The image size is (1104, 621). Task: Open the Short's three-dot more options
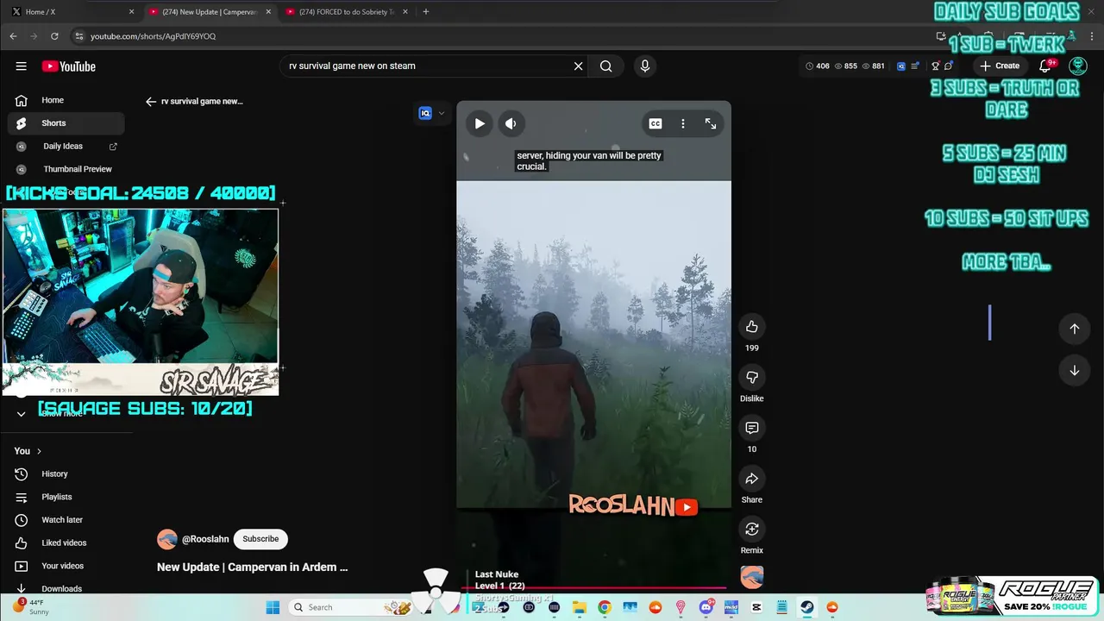pyautogui.click(x=683, y=123)
